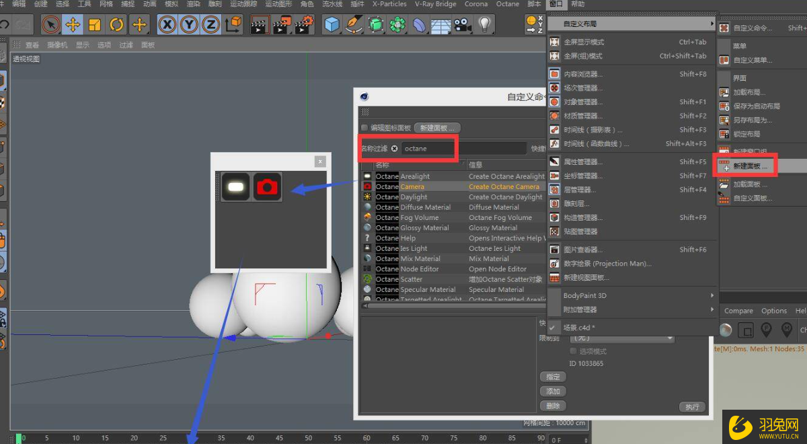The height and width of the screenshot is (444, 807).
Task: Open the viewport 摄像机 menu
Action: pos(56,45)
